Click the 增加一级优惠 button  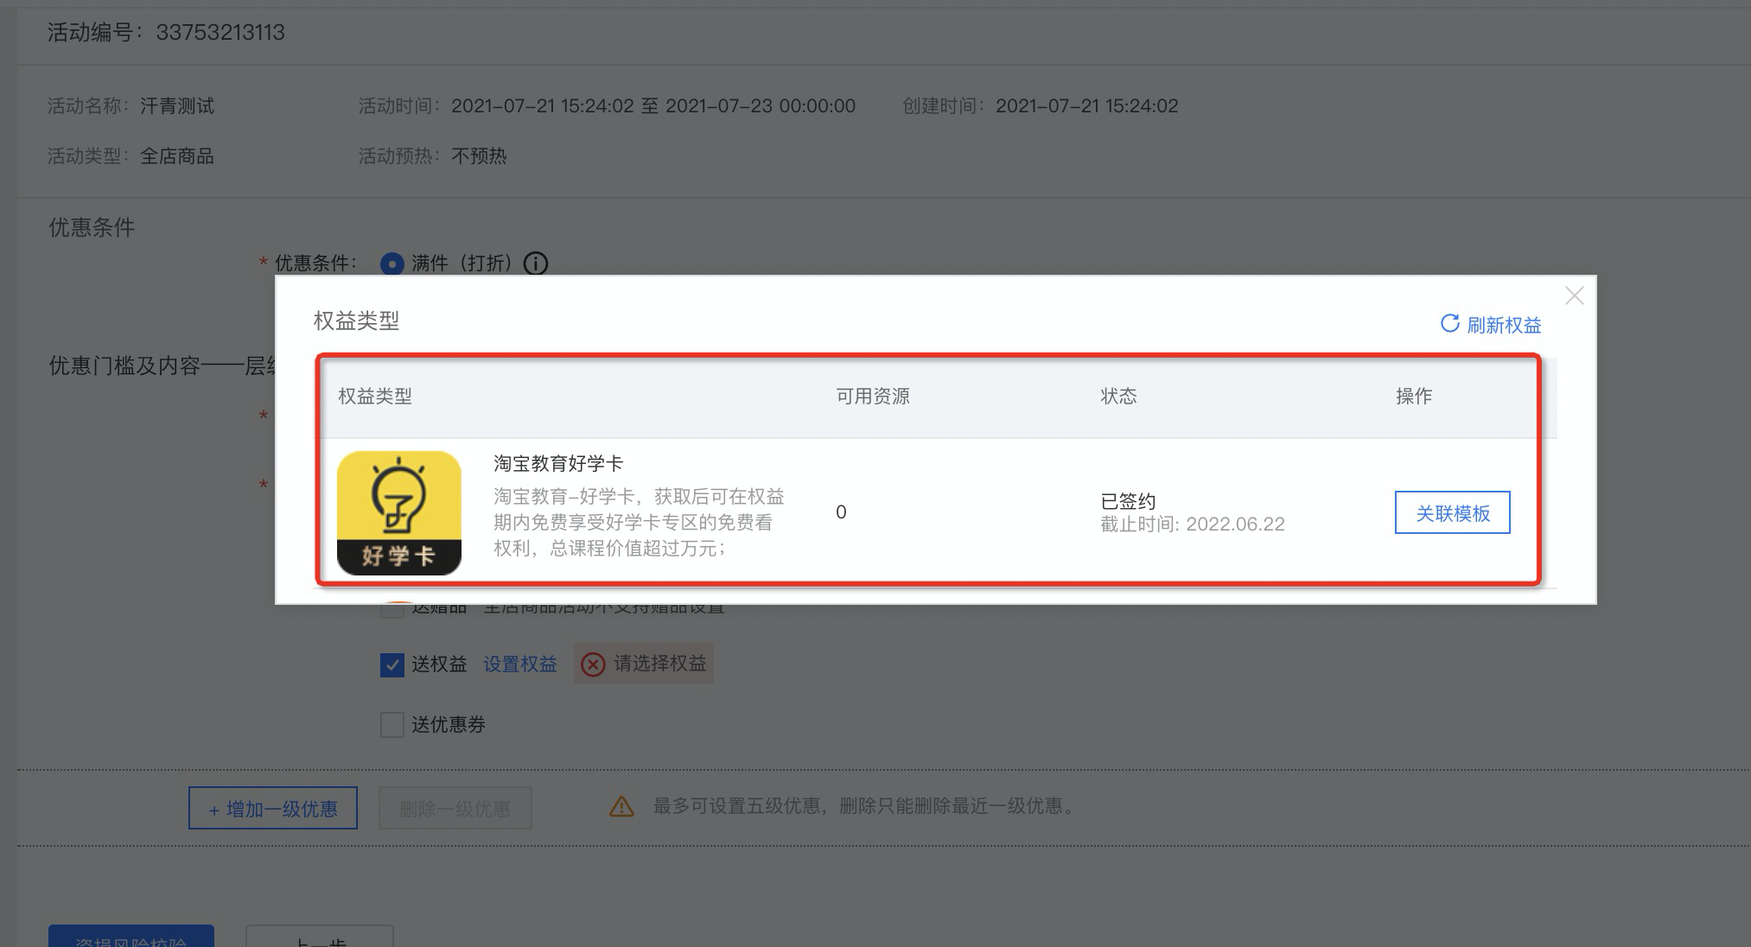[x=273, y=809]
